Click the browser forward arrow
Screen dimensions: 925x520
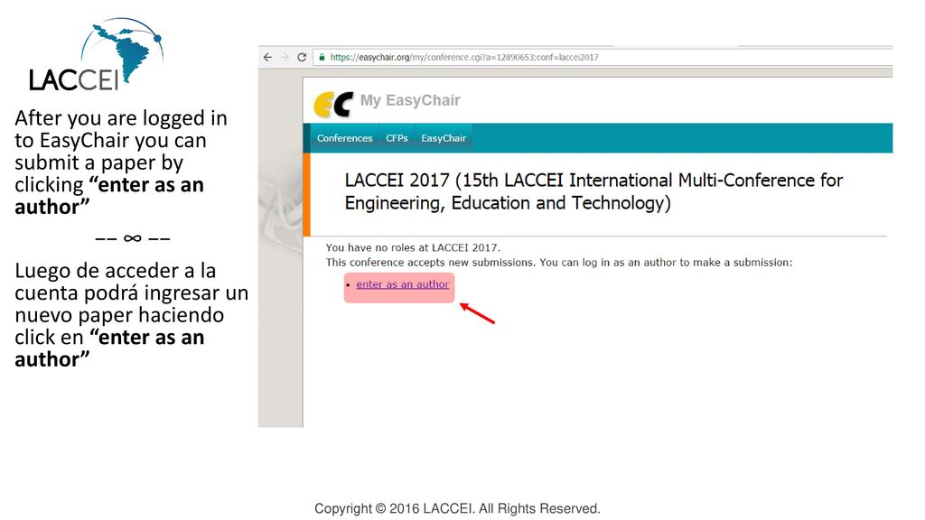click(x=285, y=57)
